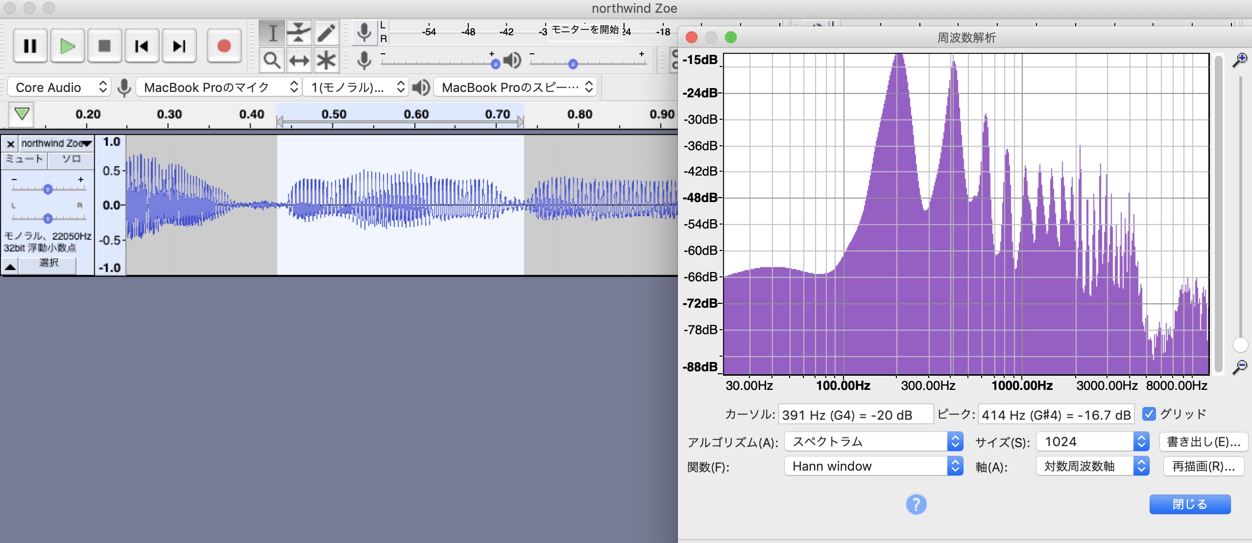The width and height of the screenshot is (1252, 543).
Task: Click the ピーク peak readout field
Action: click(1056, 415)
